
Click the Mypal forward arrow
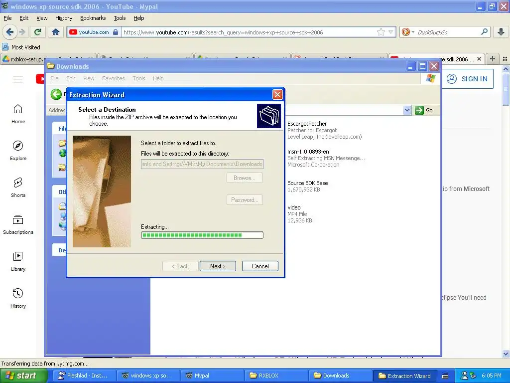22,32
